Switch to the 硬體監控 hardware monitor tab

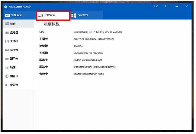coord(53,16)
